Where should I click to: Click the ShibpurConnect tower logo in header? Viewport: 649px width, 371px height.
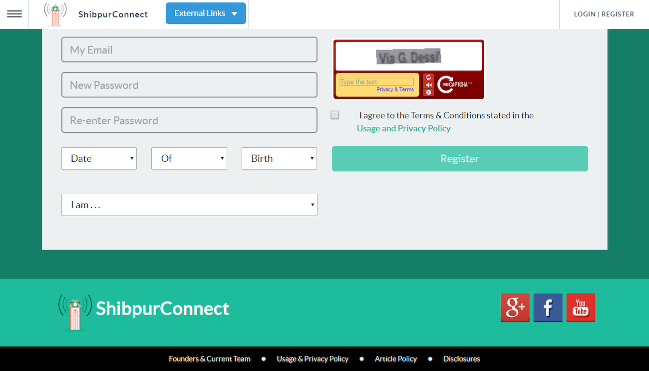pyautogui.click(x=55, y=14)
